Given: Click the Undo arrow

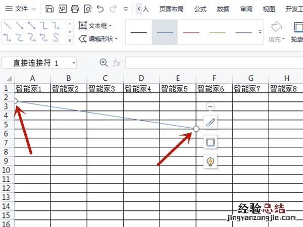Looking at the screenshot, I should click(x=100, y=9).
